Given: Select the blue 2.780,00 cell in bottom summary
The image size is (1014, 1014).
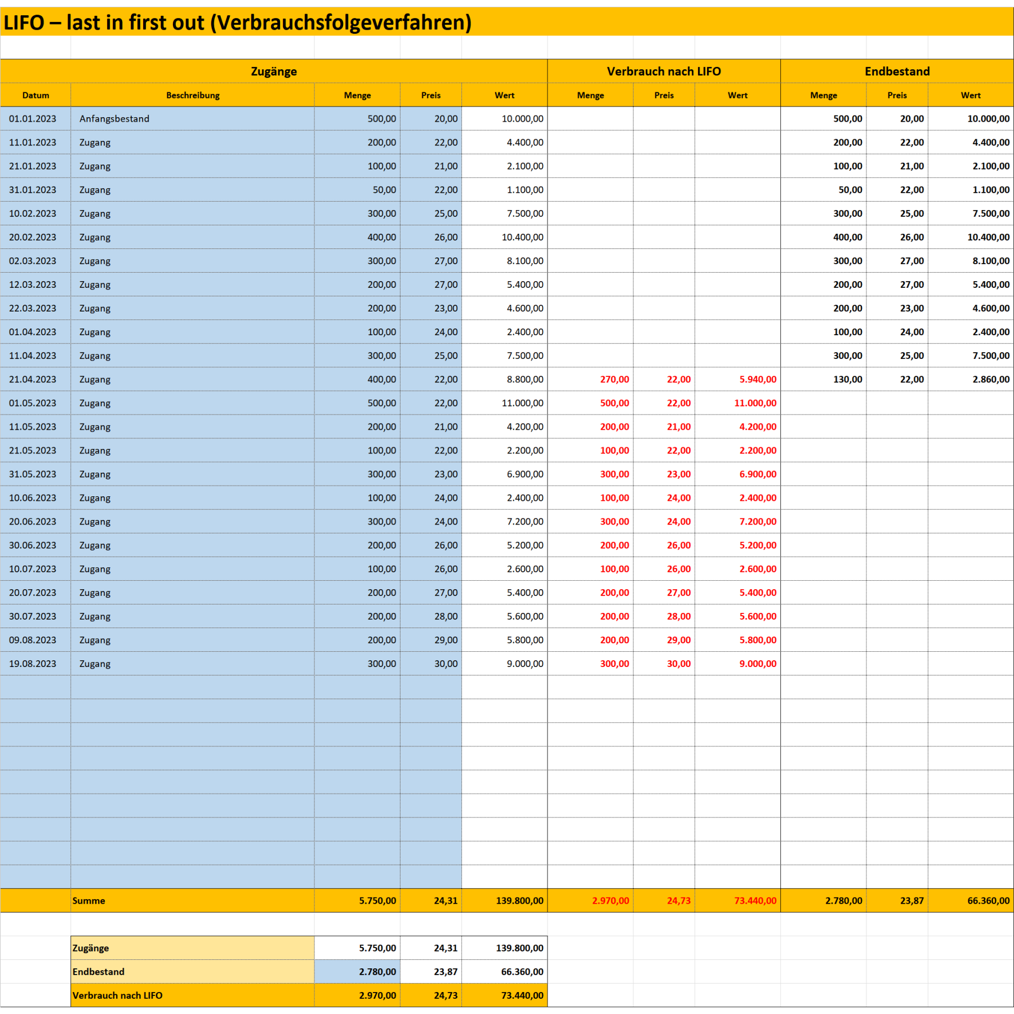Looking at the screenshot, I should click(x=357, y=972).
